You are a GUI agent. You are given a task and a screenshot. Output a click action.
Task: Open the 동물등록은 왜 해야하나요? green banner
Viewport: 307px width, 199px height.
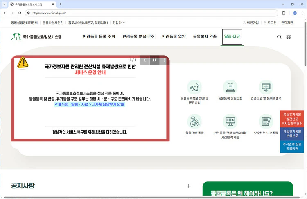248,189
